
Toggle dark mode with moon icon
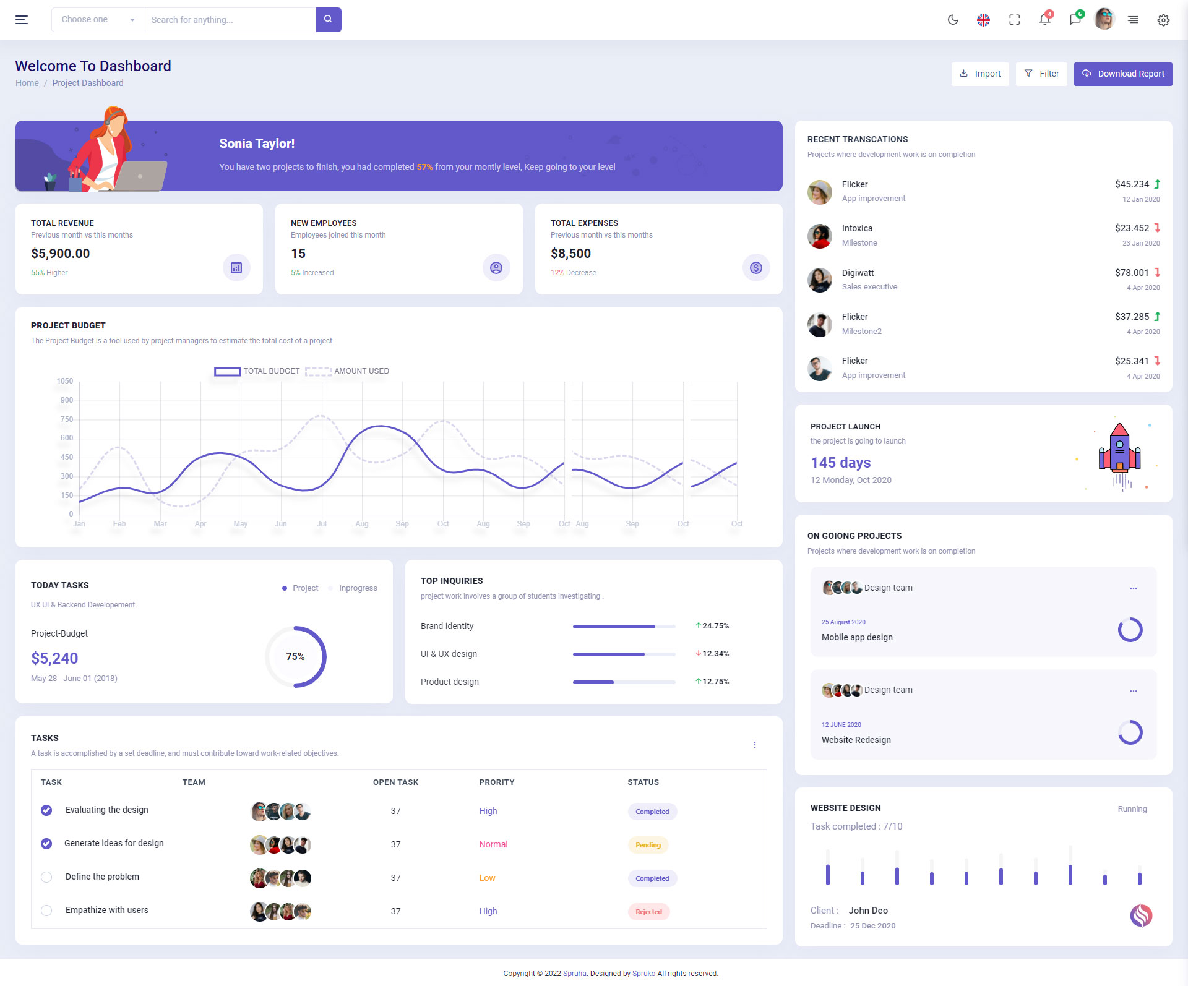[953, 20]
